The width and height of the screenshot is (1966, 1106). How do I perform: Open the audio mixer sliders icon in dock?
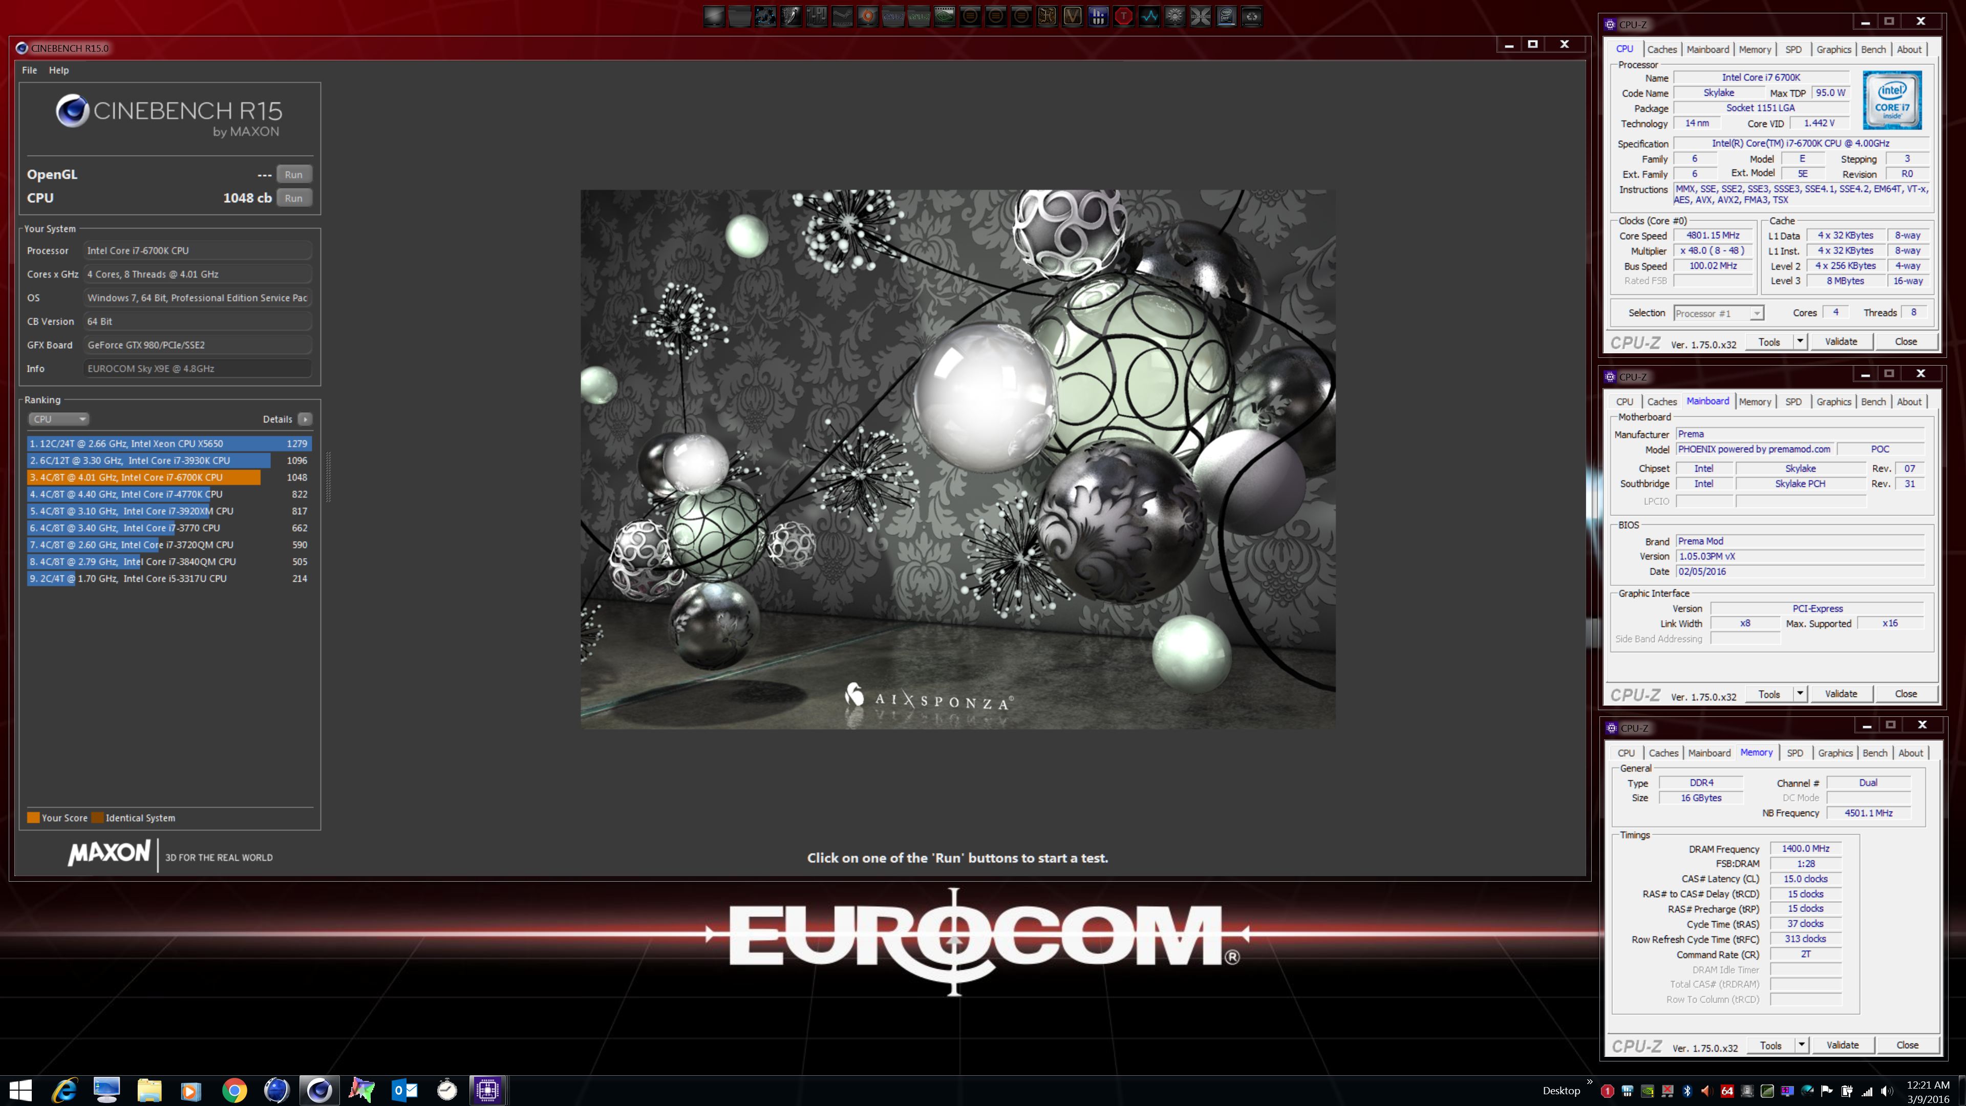(x=817, y=16)
